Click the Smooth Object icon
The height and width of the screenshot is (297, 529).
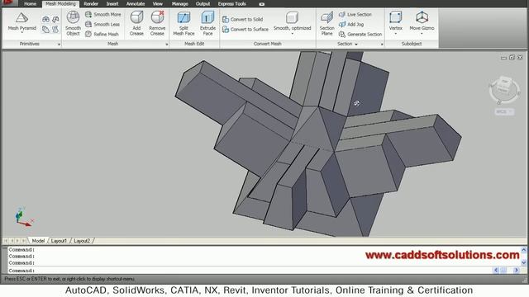click(73, 16)
